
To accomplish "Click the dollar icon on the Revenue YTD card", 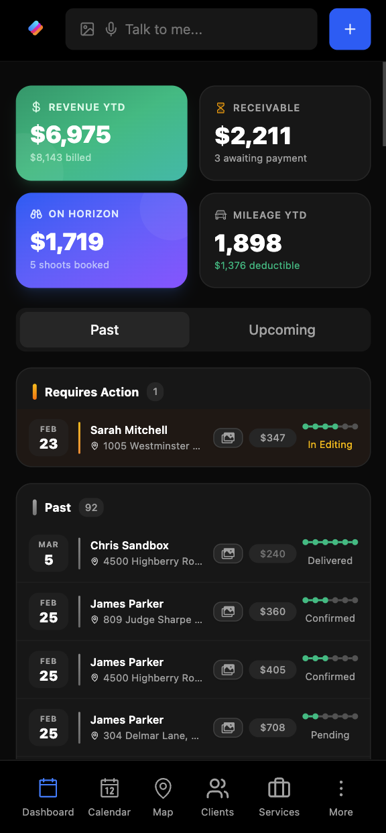I will click(x=38, y=107).
